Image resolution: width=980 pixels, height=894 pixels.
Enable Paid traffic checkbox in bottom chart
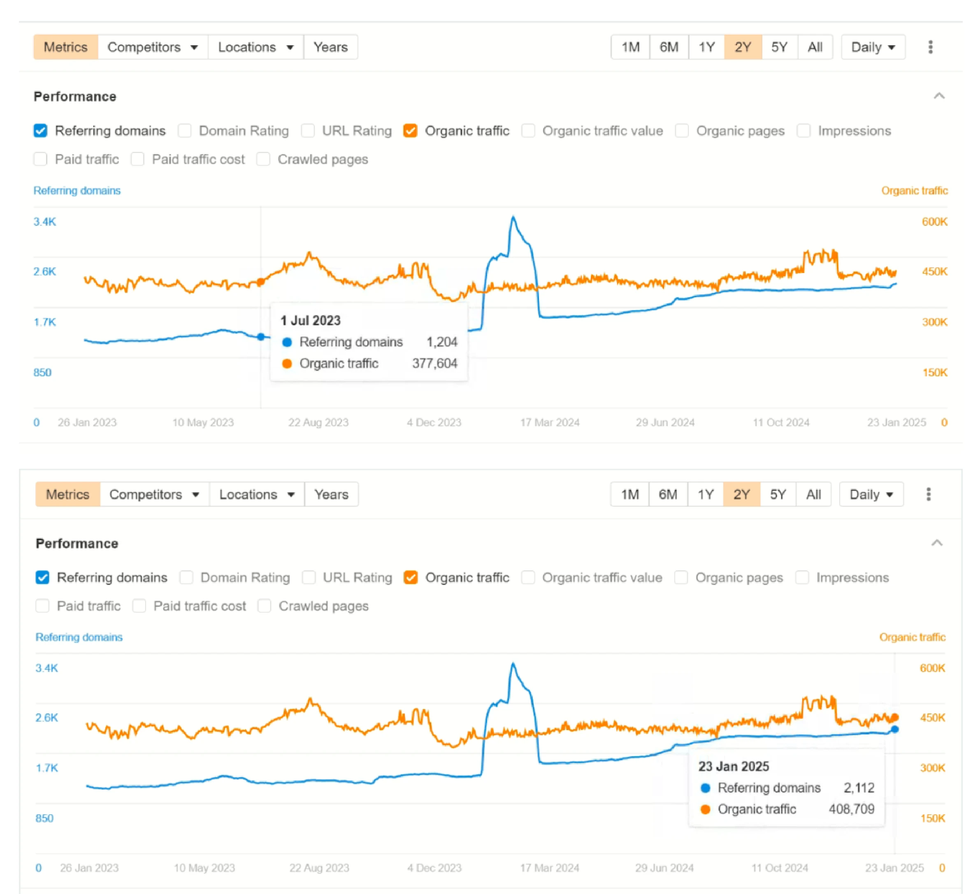[x=42, y=606]
